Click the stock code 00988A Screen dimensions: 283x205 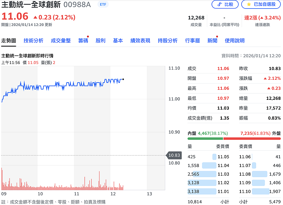point(78,5)
